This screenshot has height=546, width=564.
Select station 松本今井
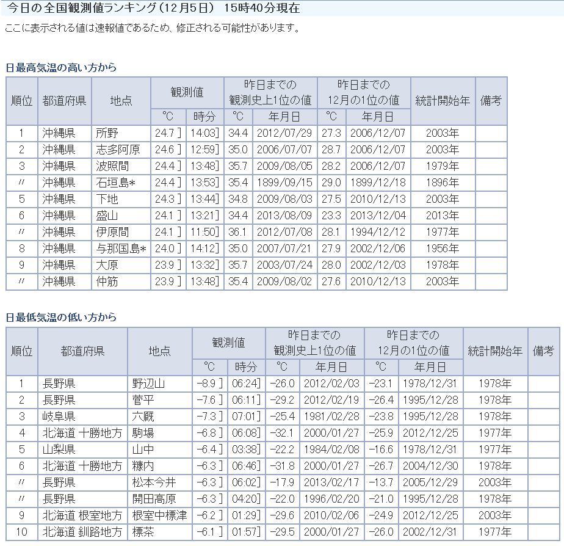coord(154,482)
